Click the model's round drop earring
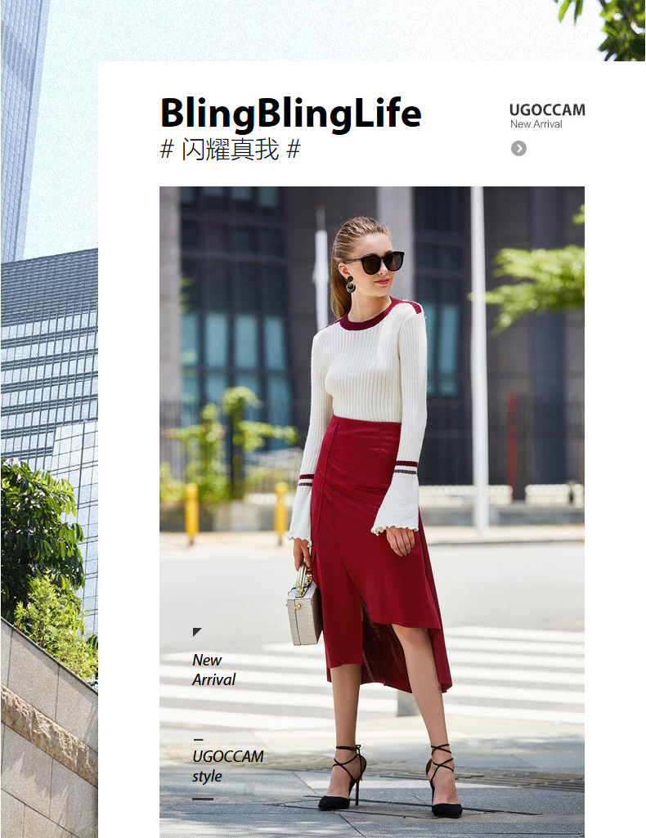This screenshot has width=646, height=838. 350,285
